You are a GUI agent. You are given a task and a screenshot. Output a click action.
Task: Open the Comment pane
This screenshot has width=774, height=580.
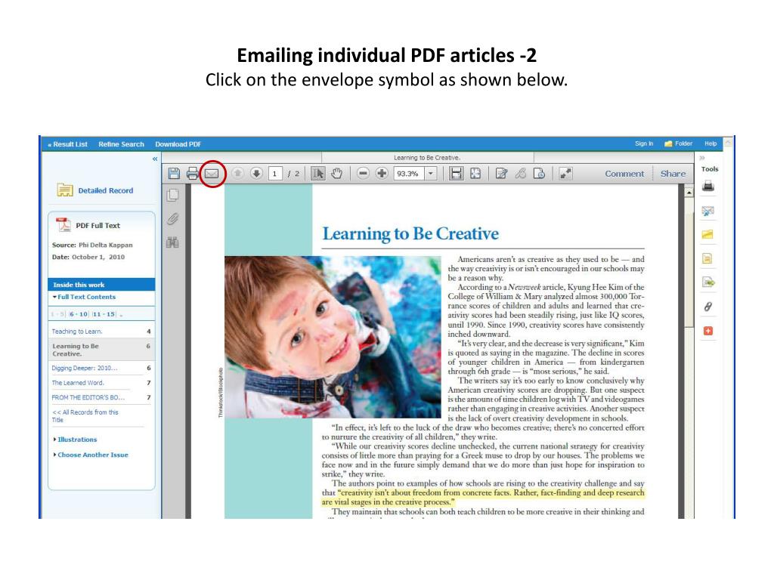(624, 174)
